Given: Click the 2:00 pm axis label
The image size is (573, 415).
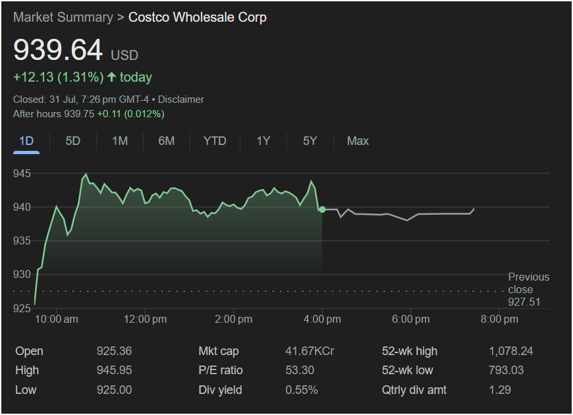Looking at the screenshot, I should click(234, 319).
